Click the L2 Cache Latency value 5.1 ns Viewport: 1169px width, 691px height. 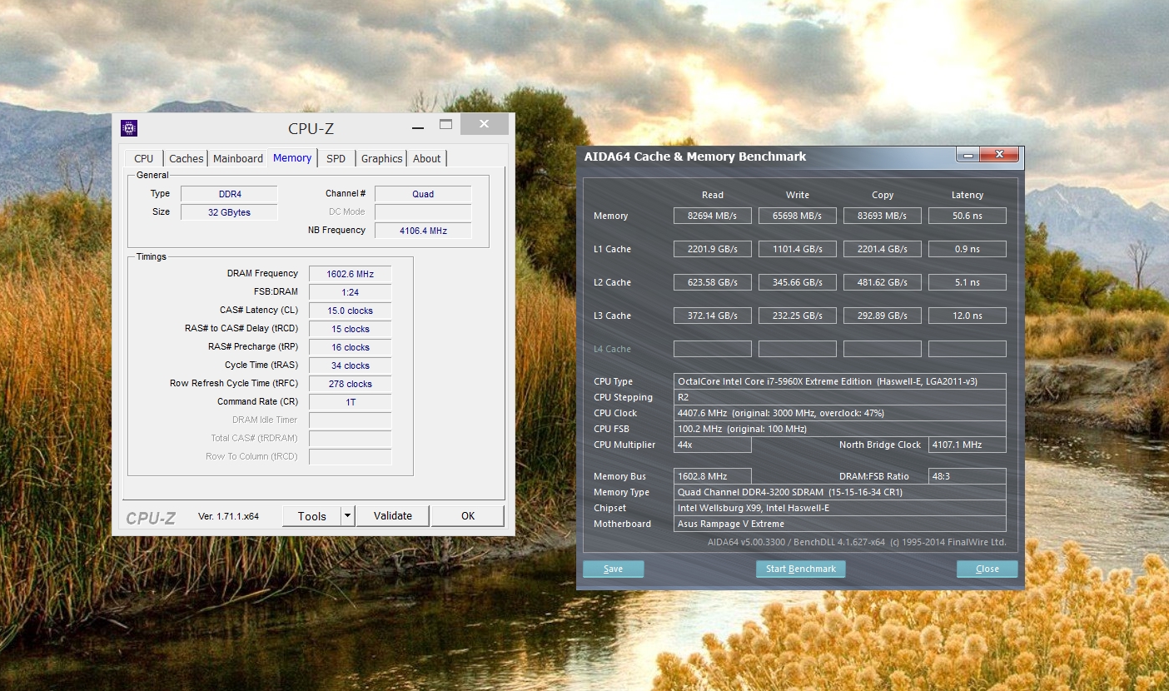pyautogui.click(x=968, y=282)
